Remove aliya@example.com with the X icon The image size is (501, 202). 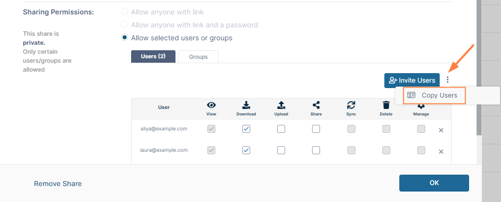pyautogui.click(x=441, y=130)
